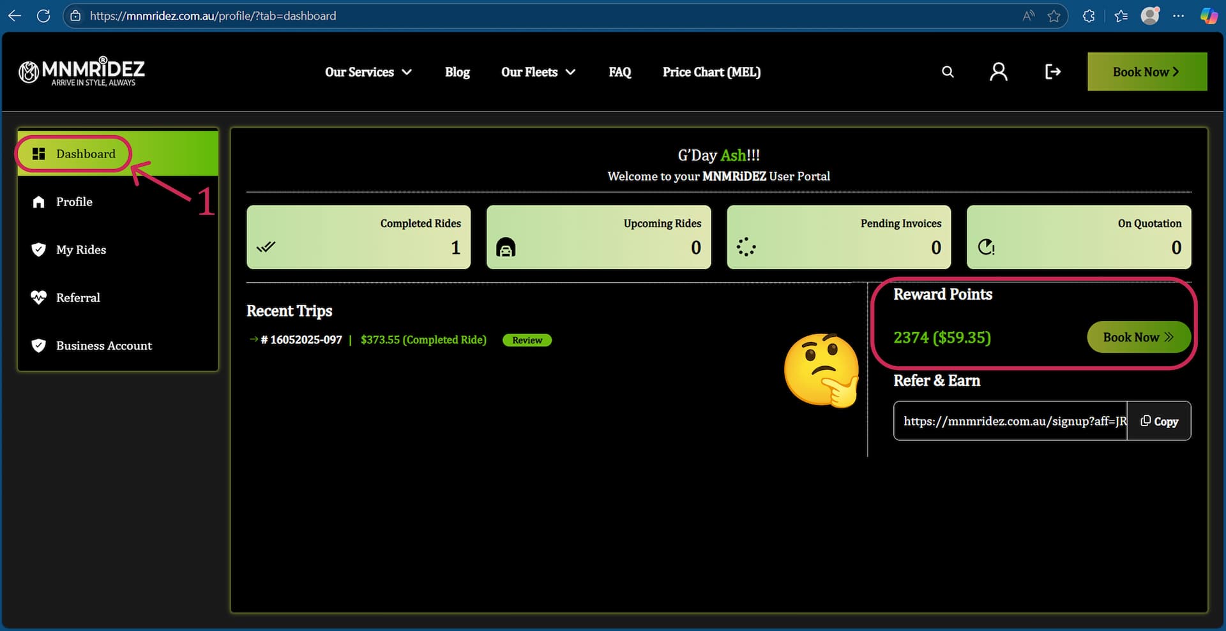Open the Favorites list icon
The image size is (1226, 631).
click(1121, 16)
